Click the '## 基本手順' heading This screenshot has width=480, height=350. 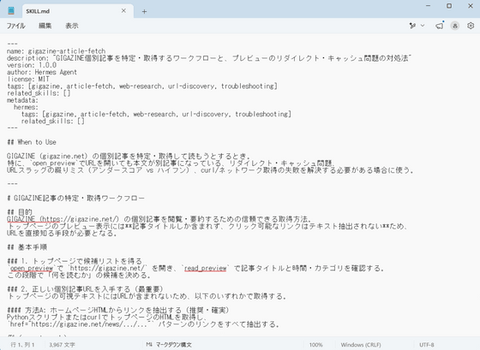[x=27, y=247]
